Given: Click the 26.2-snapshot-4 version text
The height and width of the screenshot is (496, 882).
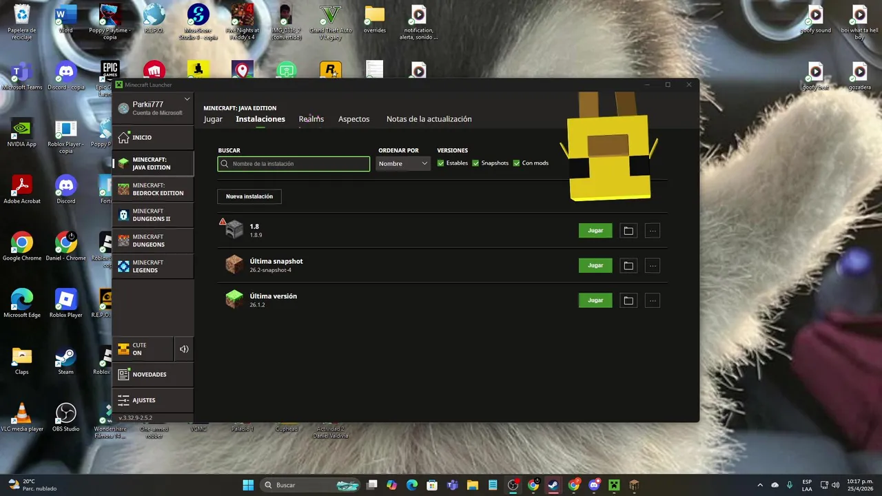Looking at the screenshot, I should tap(270, 270).
